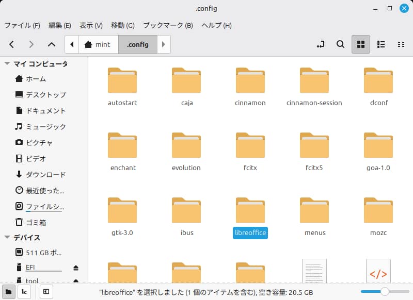
Task: Switch to the compact view
Action: (401, 44)
